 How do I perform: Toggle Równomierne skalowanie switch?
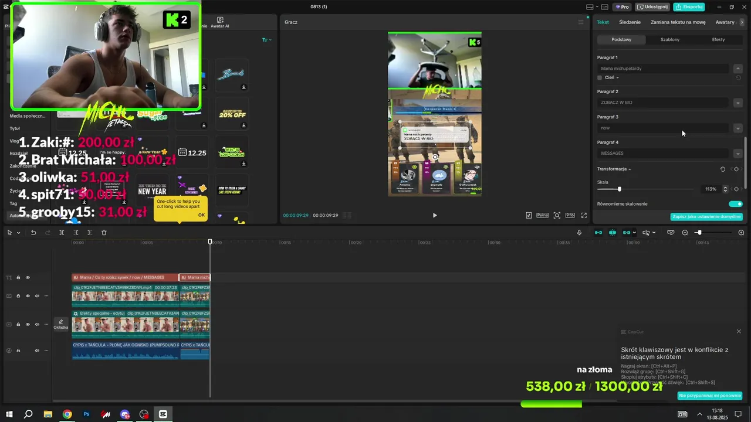pyautogui.click(x=736, y=204)
